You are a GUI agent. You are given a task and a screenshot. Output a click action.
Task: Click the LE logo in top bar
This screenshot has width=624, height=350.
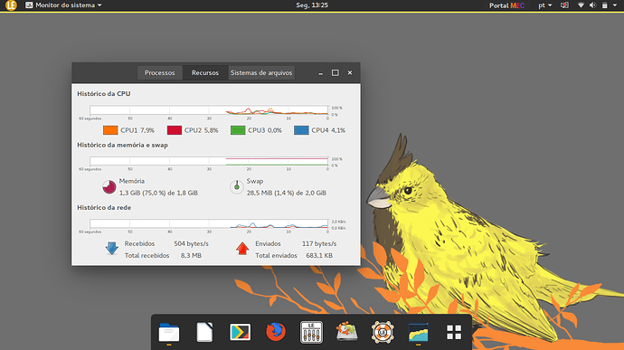pyautogui.click(x=11, y=5)
